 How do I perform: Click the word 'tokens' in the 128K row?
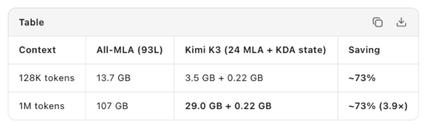point(59,78)
